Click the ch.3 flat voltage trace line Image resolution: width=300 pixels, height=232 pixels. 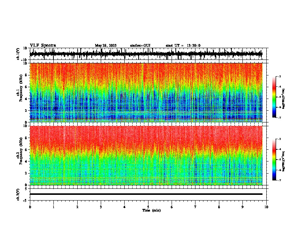146,194
